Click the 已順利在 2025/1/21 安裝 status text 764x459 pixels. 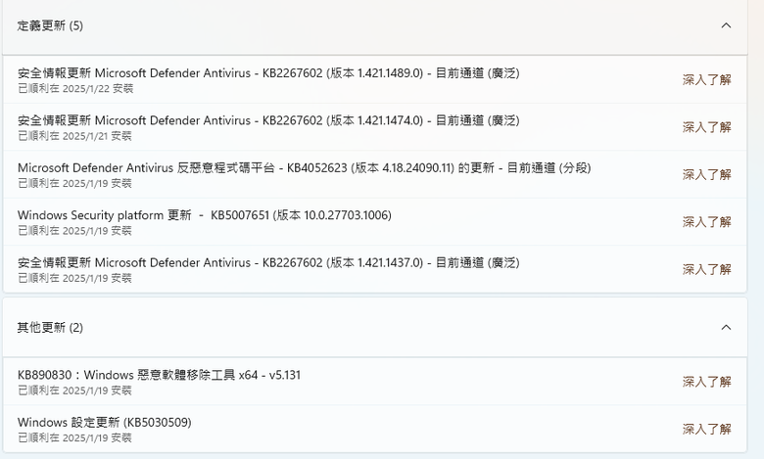click(x=74, y=136)
